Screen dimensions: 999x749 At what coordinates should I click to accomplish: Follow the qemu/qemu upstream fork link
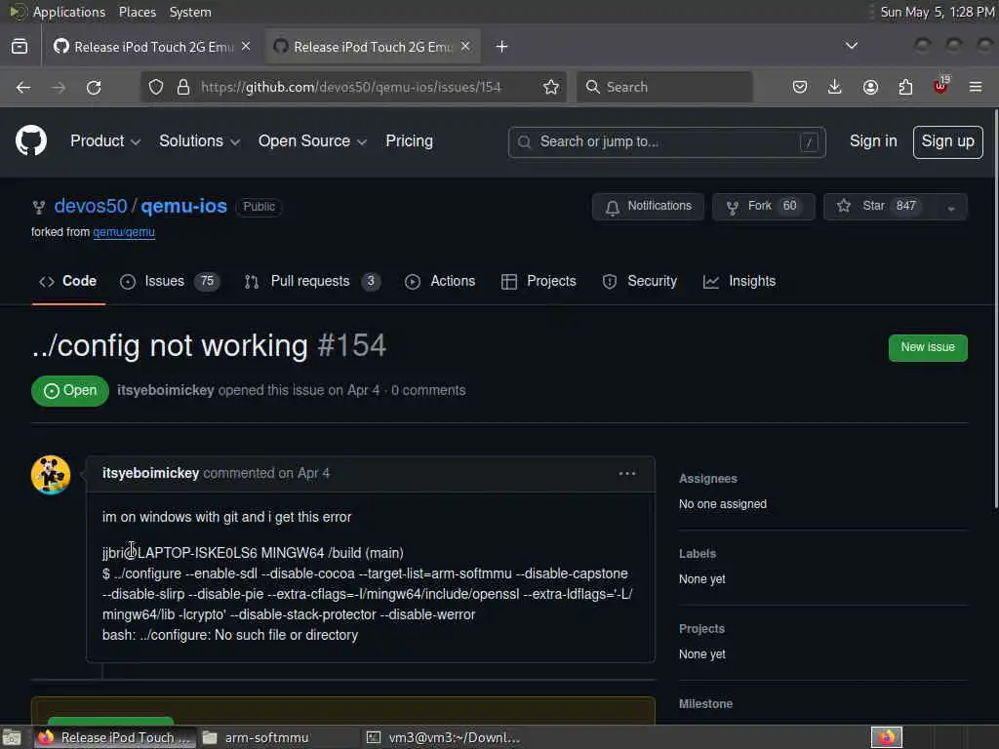124,232
